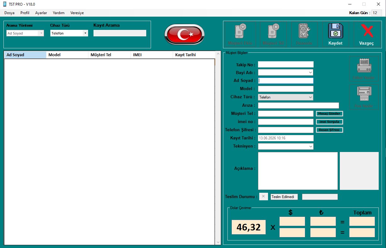Click the Müşteri Sil delete-customer icon

click(x=273, y=31)
